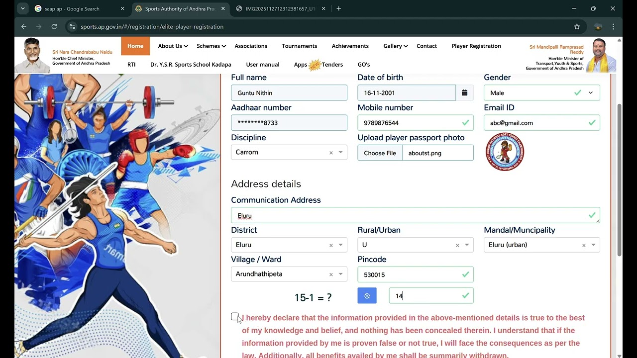This screenshot has width=637, height=358.
Task: Clear the Mandal Eluru (urban) selection
Action: point(584,245)
